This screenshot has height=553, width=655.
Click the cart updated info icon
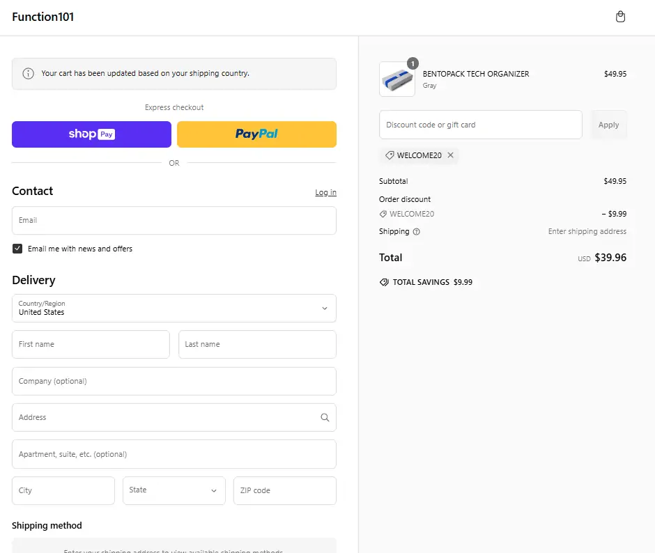[x=29, y=74]
